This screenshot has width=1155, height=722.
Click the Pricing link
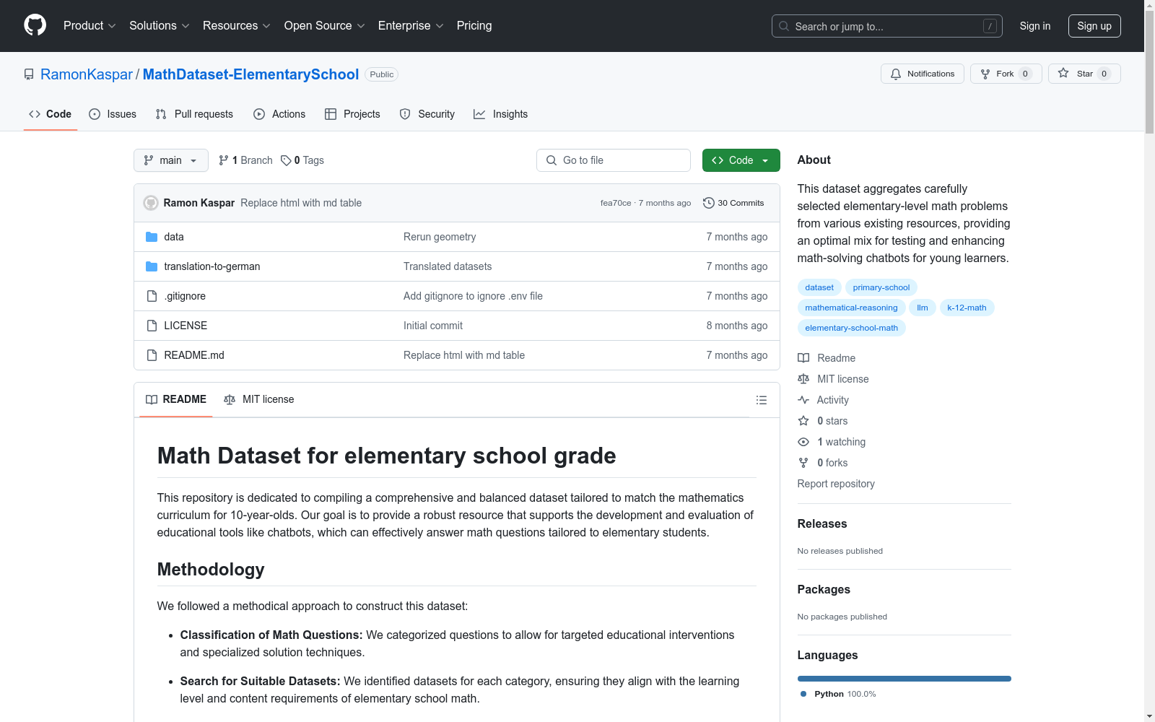point(474,26)
